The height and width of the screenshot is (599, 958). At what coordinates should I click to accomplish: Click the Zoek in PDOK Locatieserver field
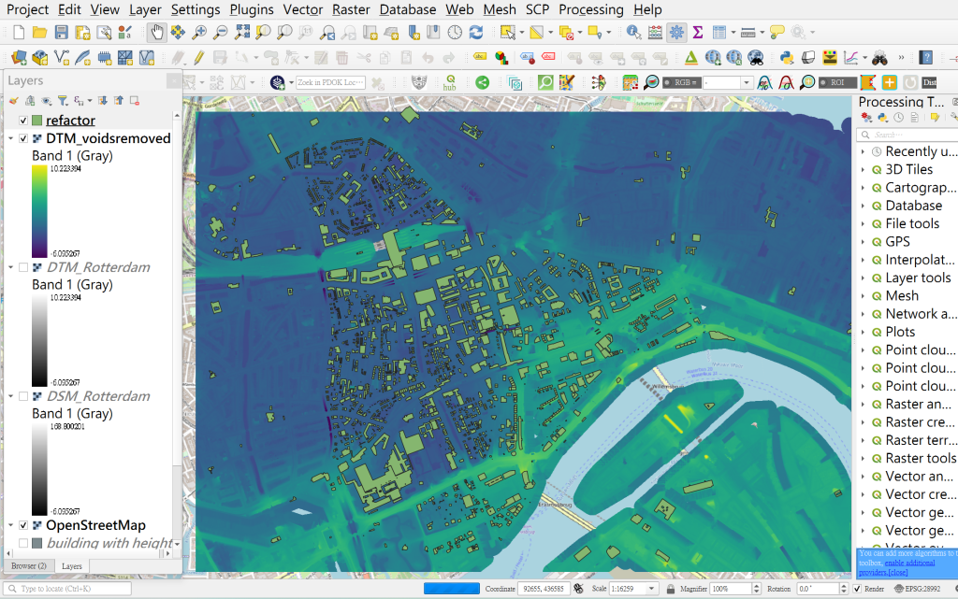[330, 82]
